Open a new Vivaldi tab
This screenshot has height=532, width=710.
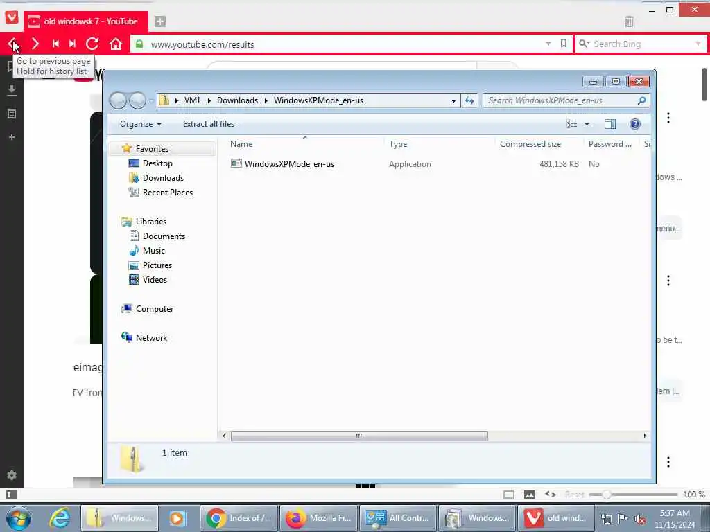[x=160, y=21]
